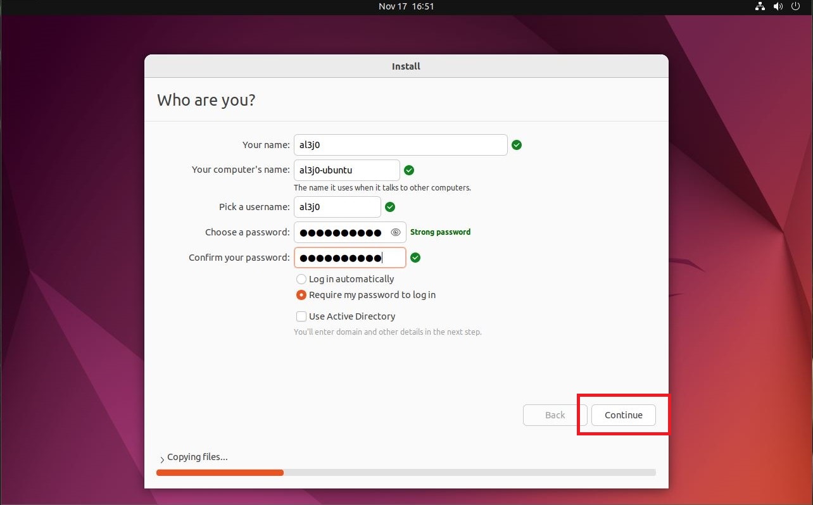
Task: Click the Strong password indicator text
Action: (441, 232)
